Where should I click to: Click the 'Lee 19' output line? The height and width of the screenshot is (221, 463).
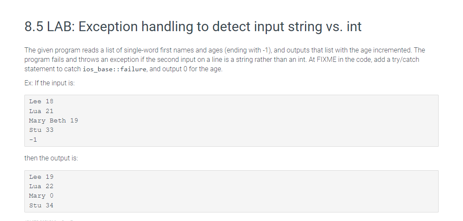(x=41, y=177)
